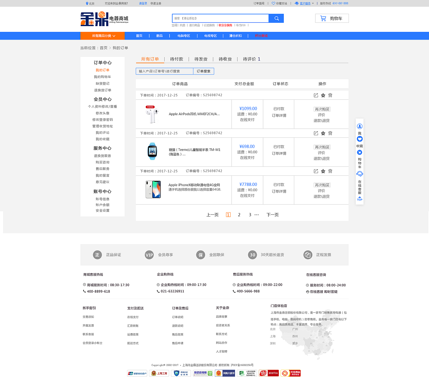Go to 首页 in the nav bar

[139, 36]
